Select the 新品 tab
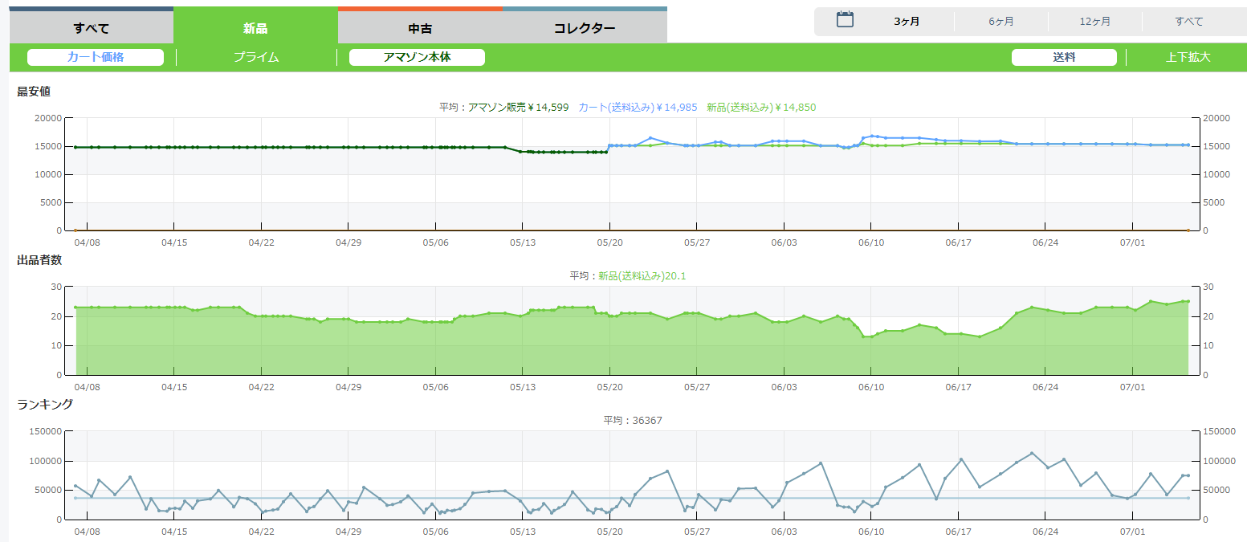Image resolution: width=1247 pixels, height=542 pixels. click(255, 28)
